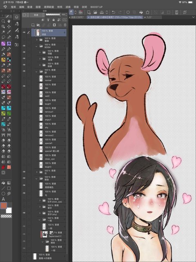Screen dimensions: 196x262
Task: Select the Zoom magnifier tool
Action: (3, 21)
